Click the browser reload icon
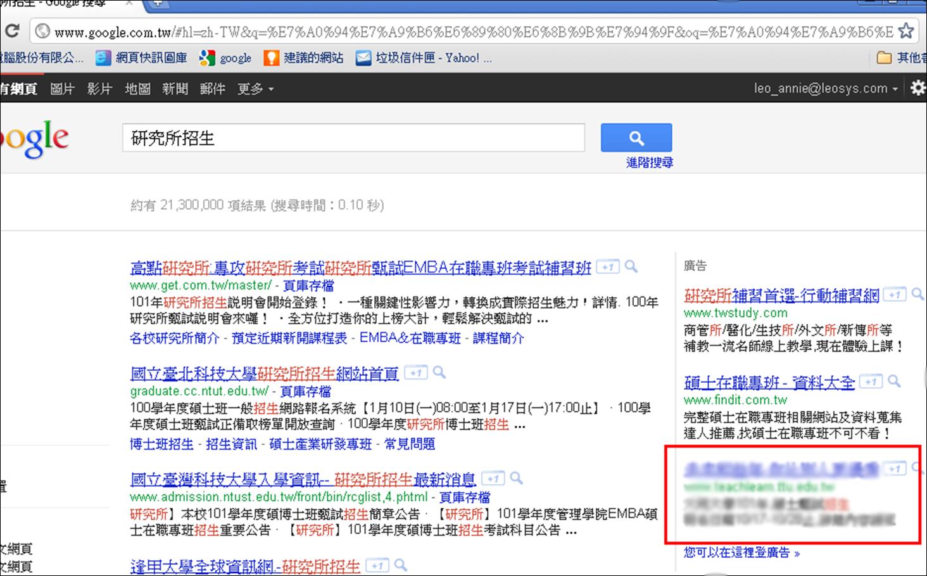 click(x=12, y=30)
